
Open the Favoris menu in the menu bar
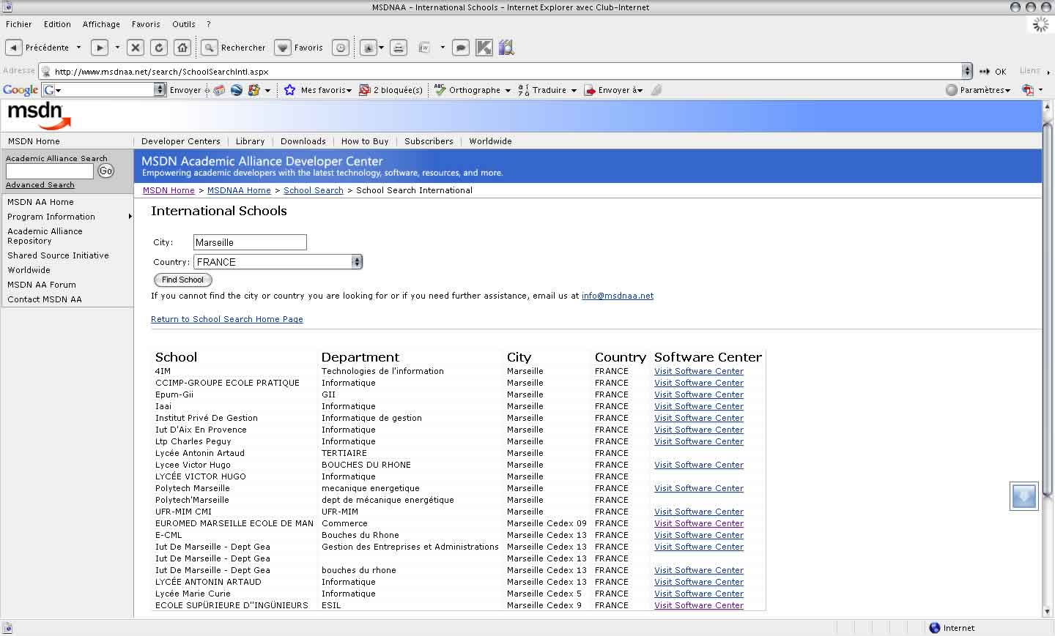click(146, 24)
